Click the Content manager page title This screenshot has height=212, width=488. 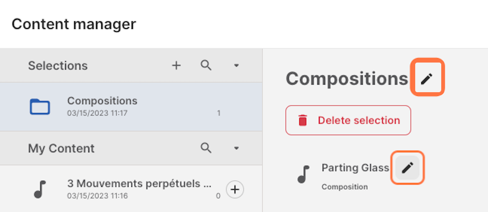(74, 24)
